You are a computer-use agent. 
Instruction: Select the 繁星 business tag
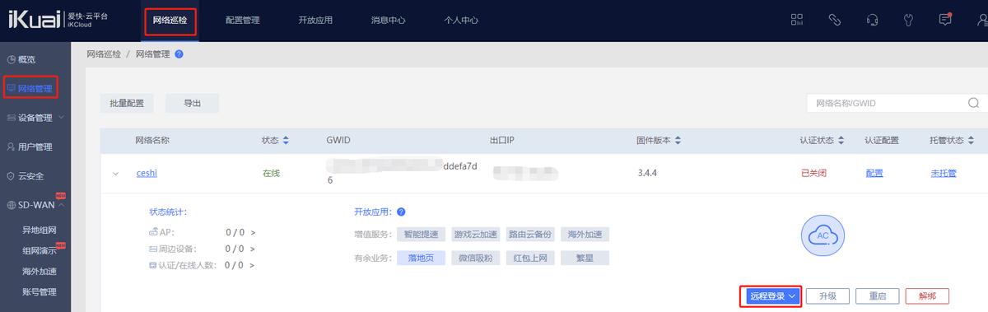pos(584,258)
